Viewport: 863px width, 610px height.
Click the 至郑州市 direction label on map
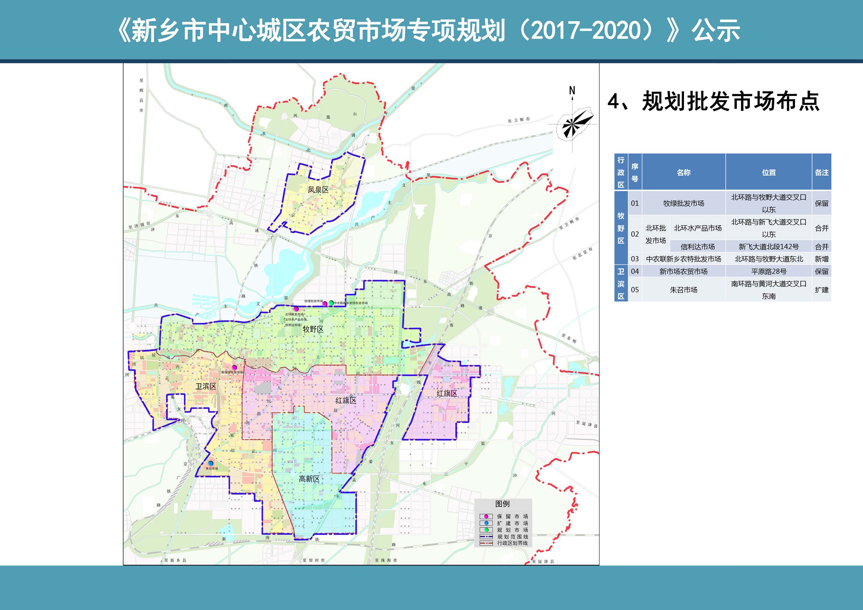point(314,560)
